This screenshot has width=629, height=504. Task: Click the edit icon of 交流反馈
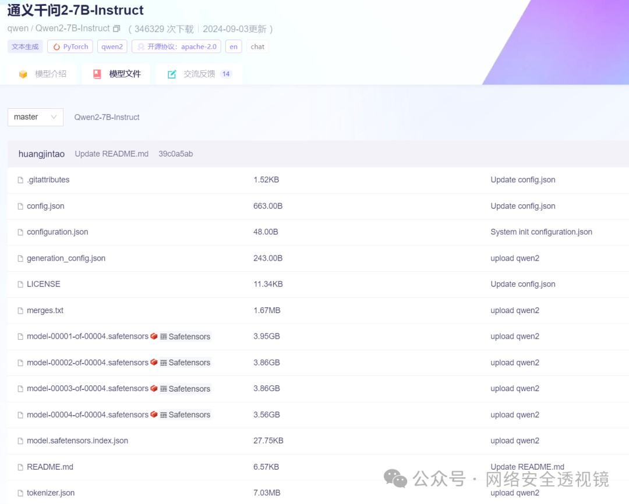172,74
